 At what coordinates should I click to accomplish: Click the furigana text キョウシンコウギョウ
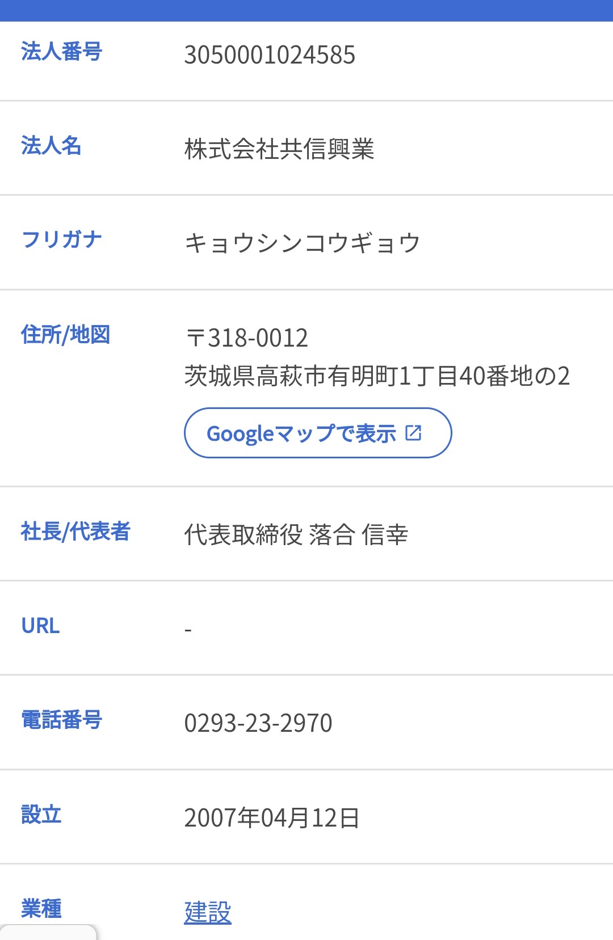(x=303, y=243)
